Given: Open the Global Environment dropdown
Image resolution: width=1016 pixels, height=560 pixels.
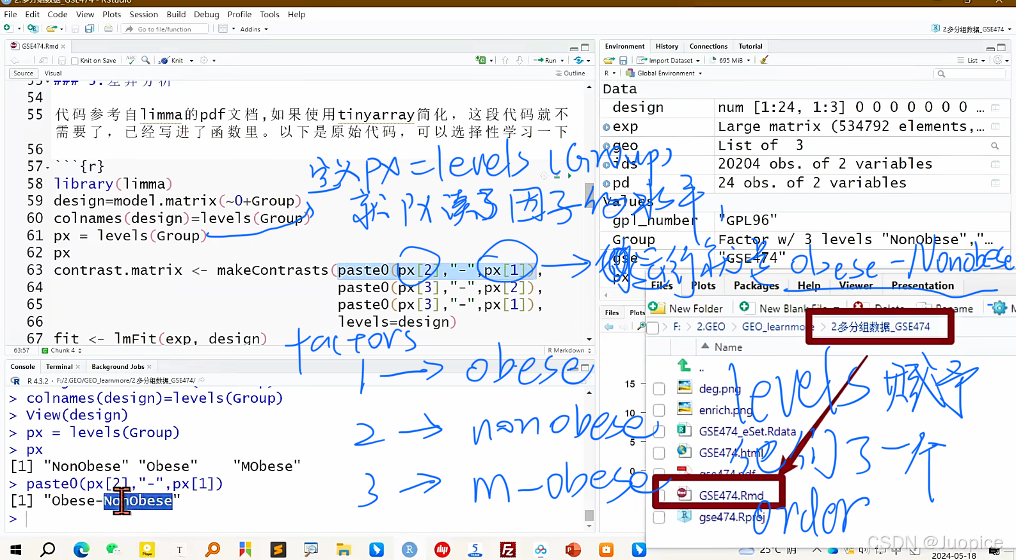Looking at the screenshot, I should pos(664,74).
